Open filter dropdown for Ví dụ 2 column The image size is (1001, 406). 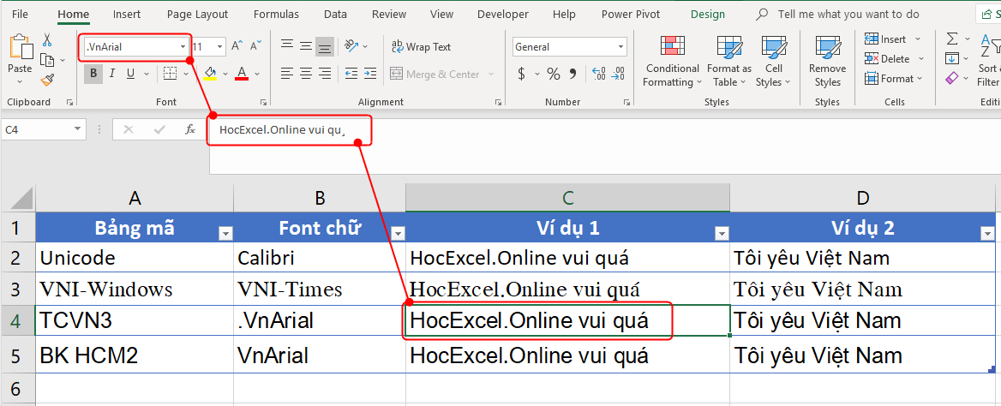987,235
